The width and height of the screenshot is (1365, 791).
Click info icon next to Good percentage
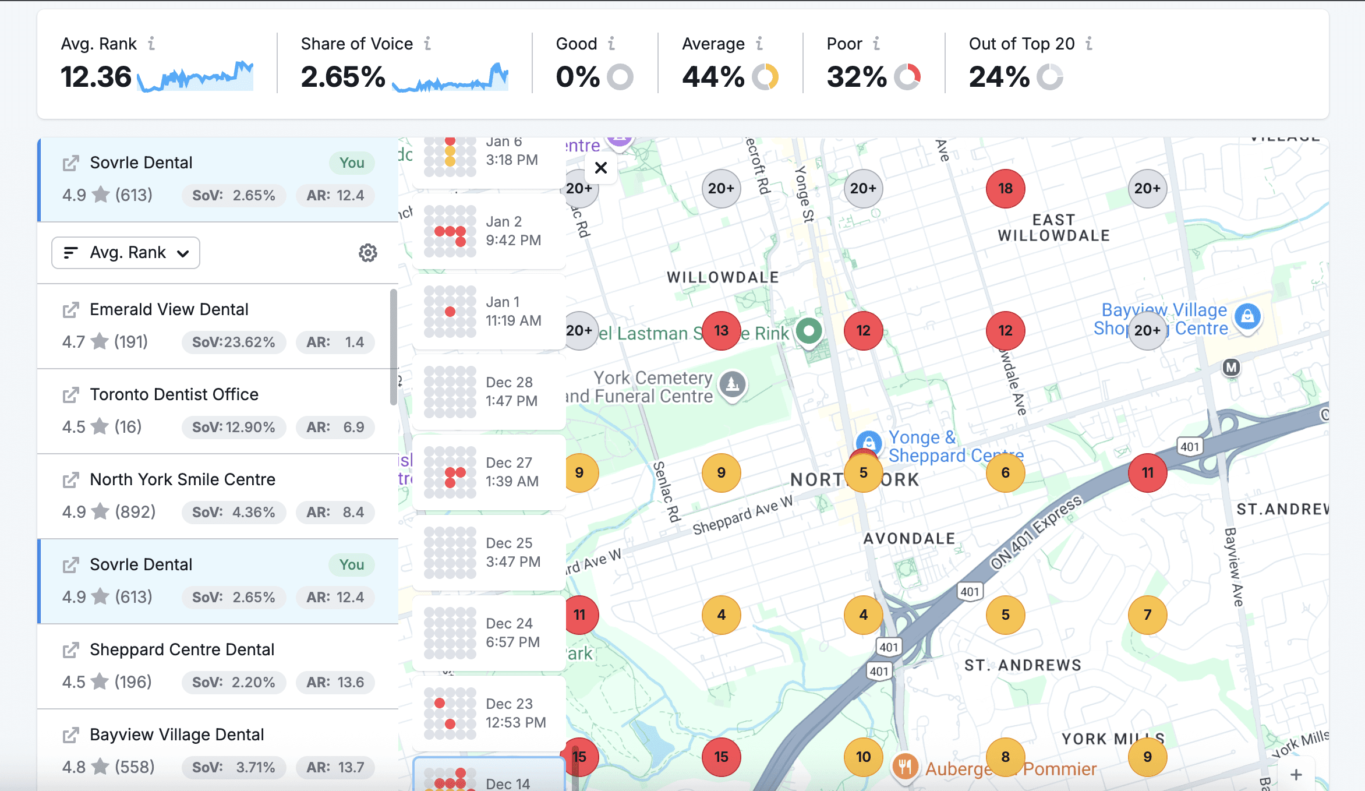tap(611, 43)
